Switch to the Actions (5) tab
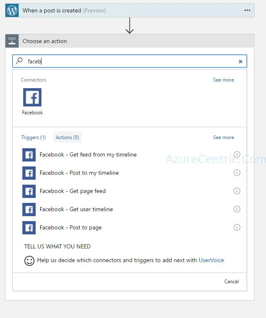 point(68,137)
